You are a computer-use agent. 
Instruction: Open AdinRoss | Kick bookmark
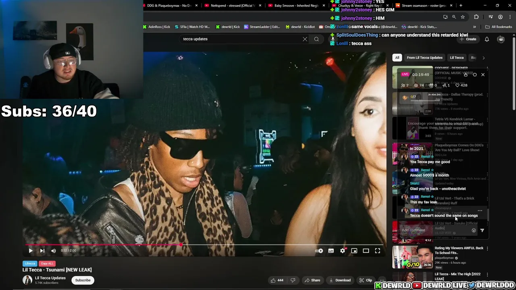(x=156, y=27)
